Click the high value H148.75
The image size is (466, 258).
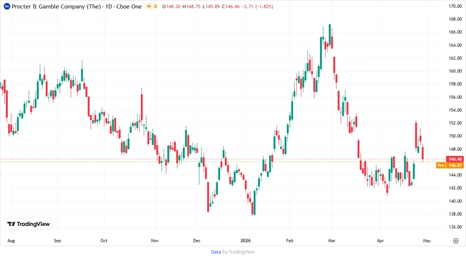pyautogui.click(x=192, y=6)
